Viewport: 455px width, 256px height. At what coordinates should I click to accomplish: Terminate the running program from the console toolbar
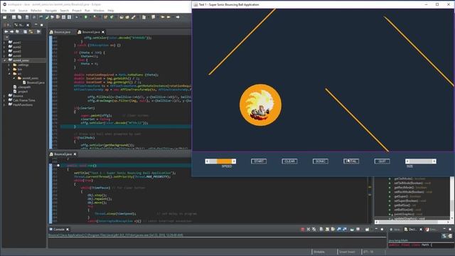tap(303, 229)
